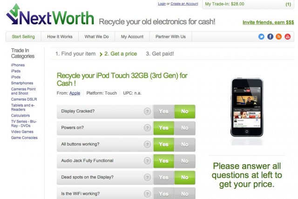Open the Twitter social icon
The height and width of the screenshot is (199, 298).
point(261,36)
